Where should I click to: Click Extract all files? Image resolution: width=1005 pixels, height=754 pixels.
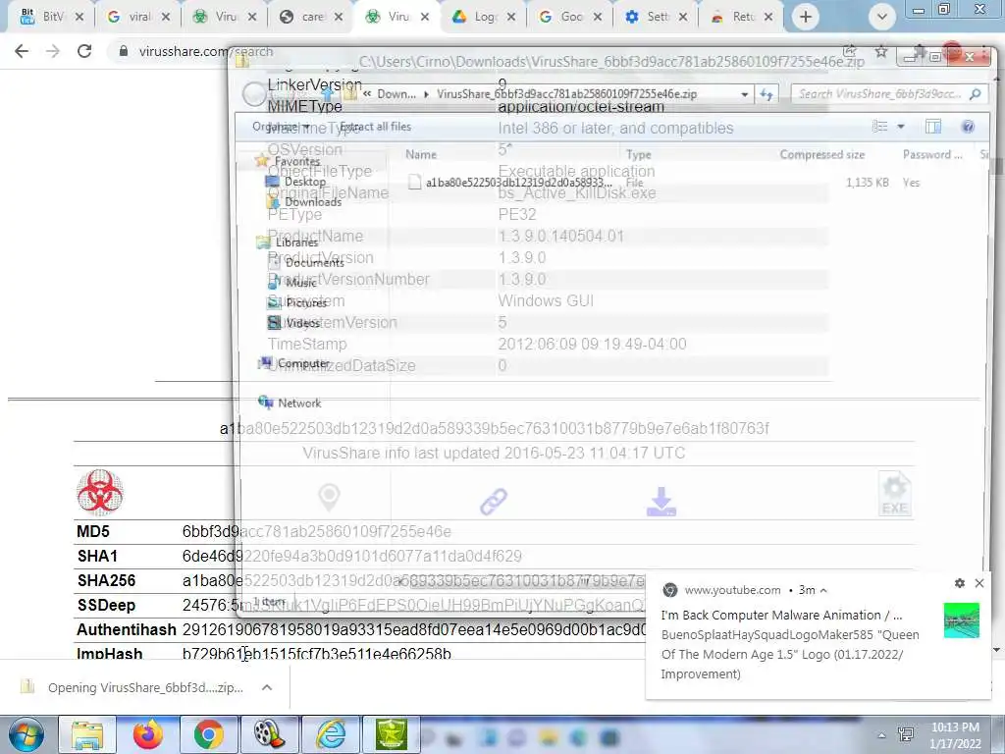click(375, 127)
